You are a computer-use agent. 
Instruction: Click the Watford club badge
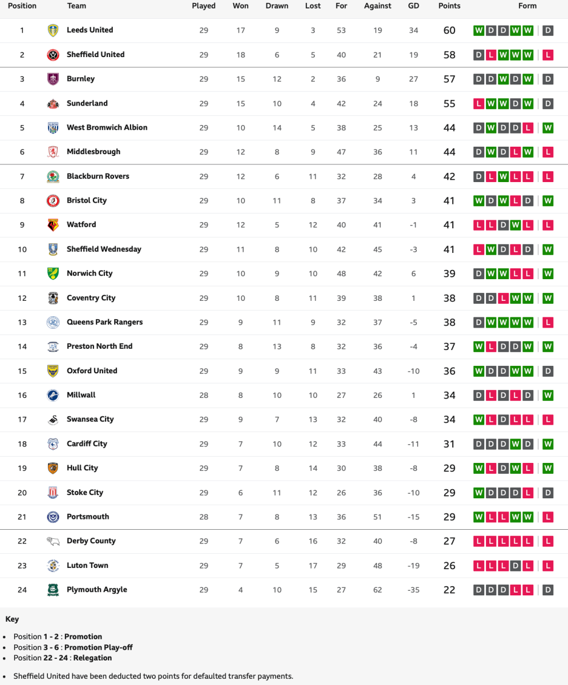53,225
